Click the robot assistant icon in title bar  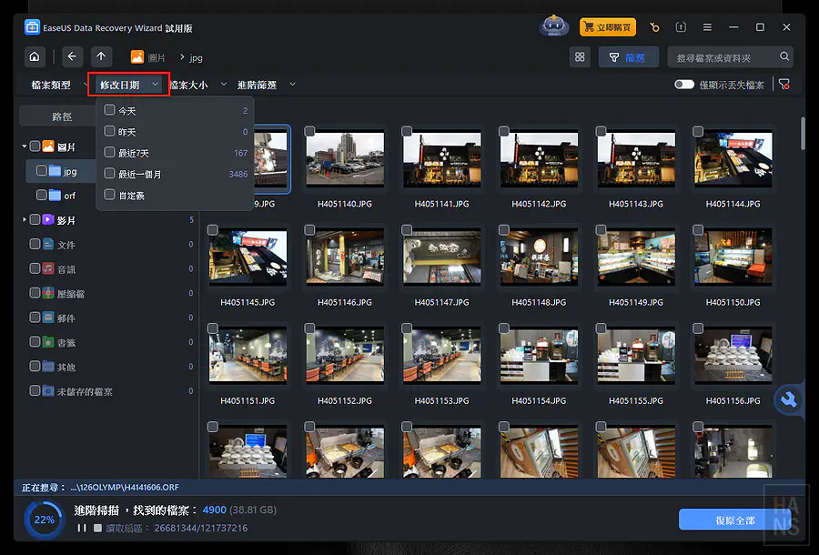pyautogui.click(x=553, y=26)
